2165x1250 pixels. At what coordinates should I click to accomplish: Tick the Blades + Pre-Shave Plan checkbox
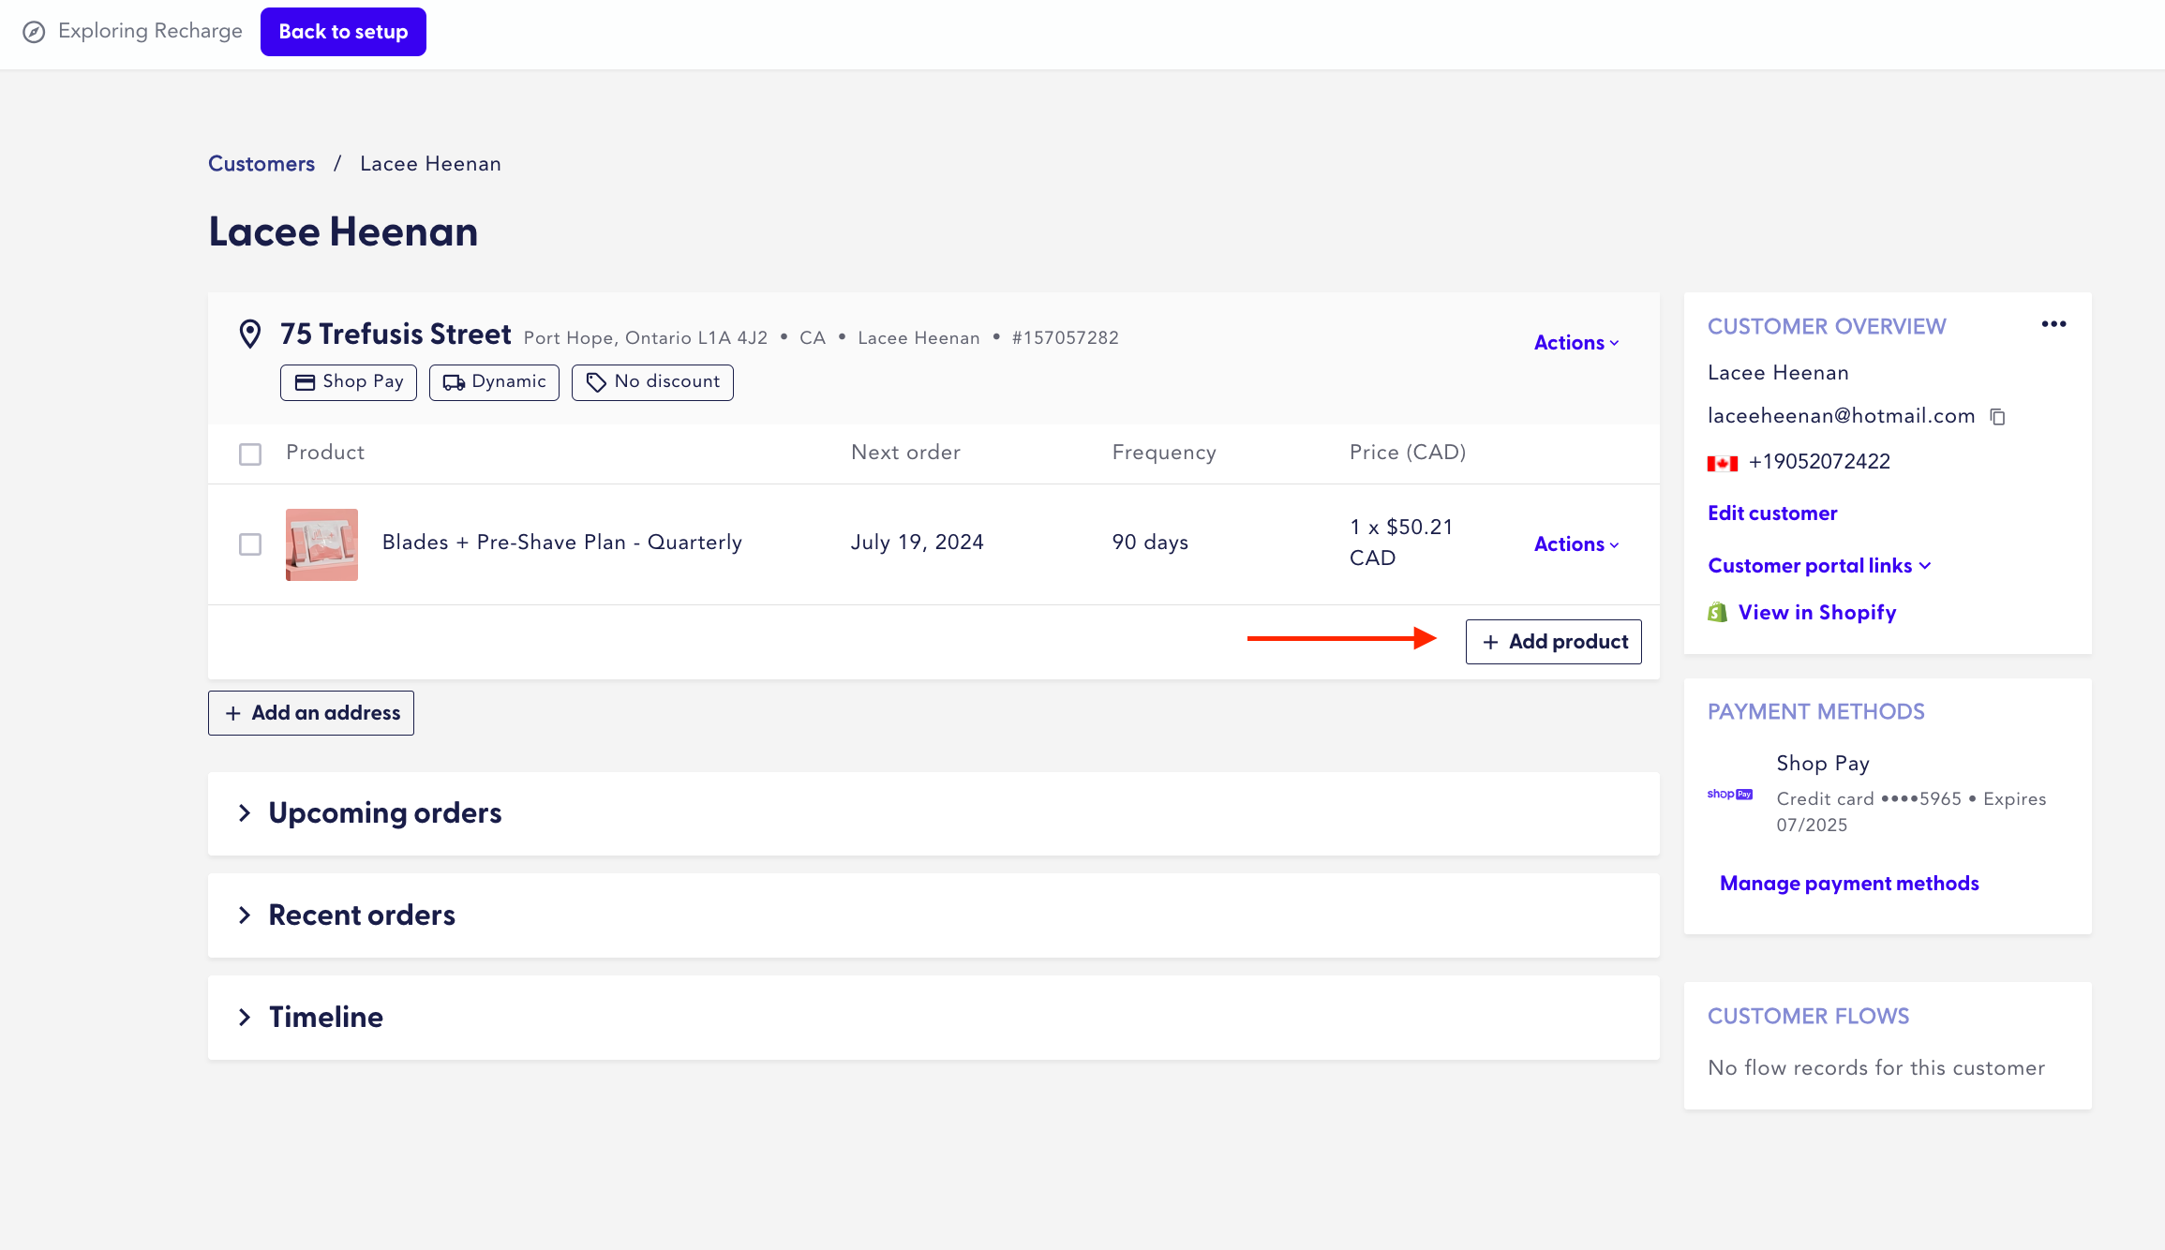tap(250, 544)
